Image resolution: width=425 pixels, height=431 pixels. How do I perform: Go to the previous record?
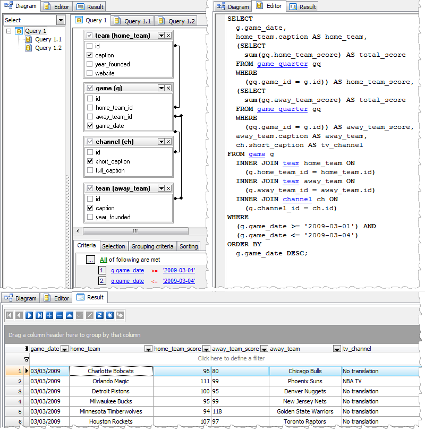coord(19,315)
